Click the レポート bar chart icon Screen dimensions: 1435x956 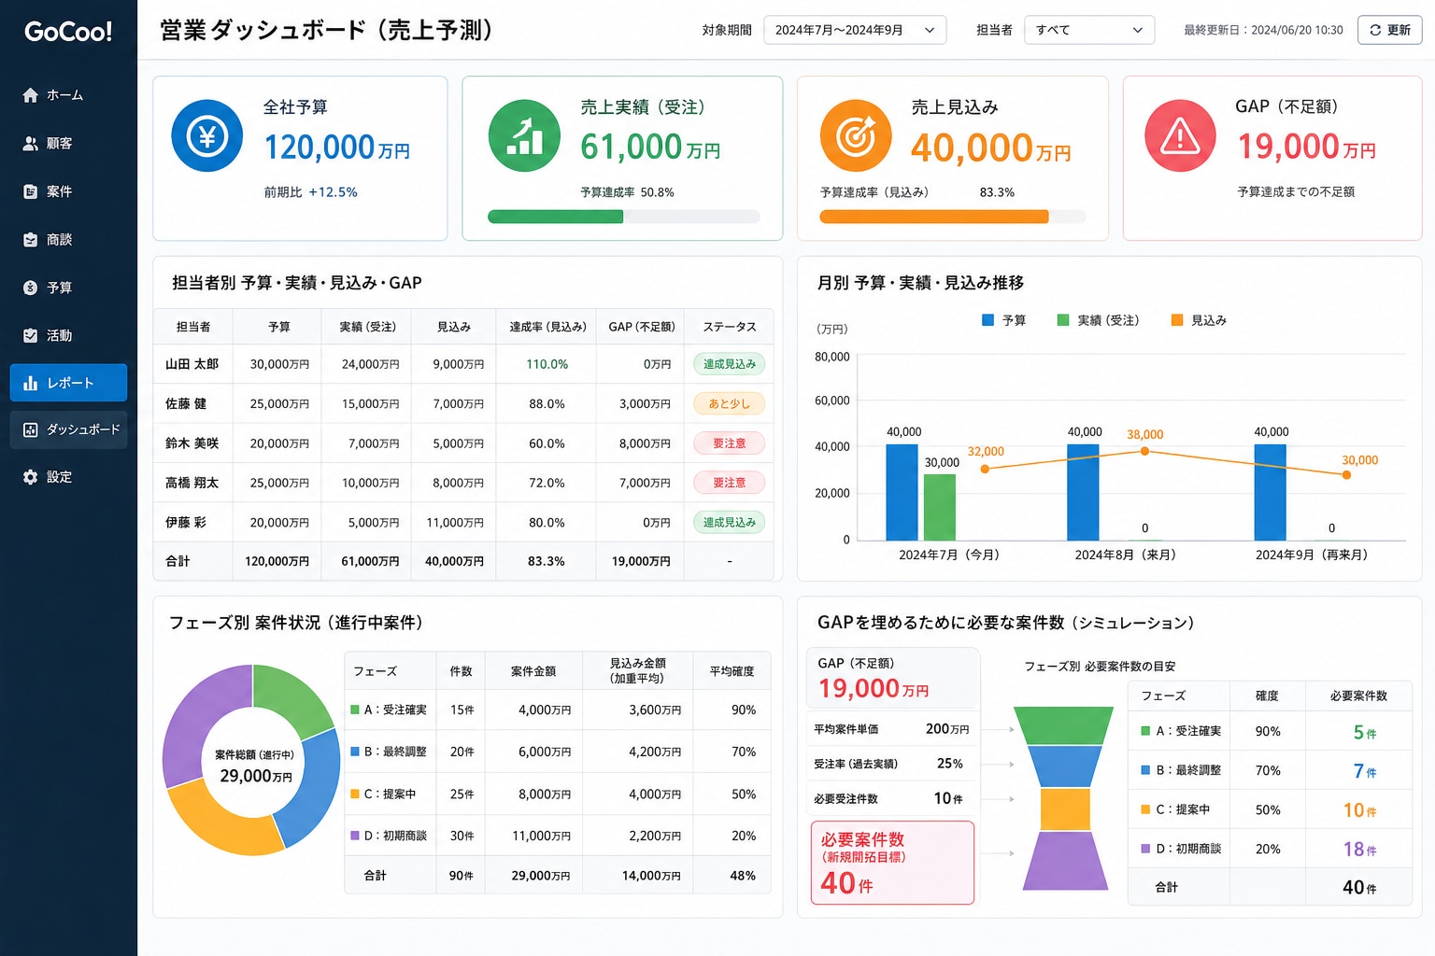point(31,383)
